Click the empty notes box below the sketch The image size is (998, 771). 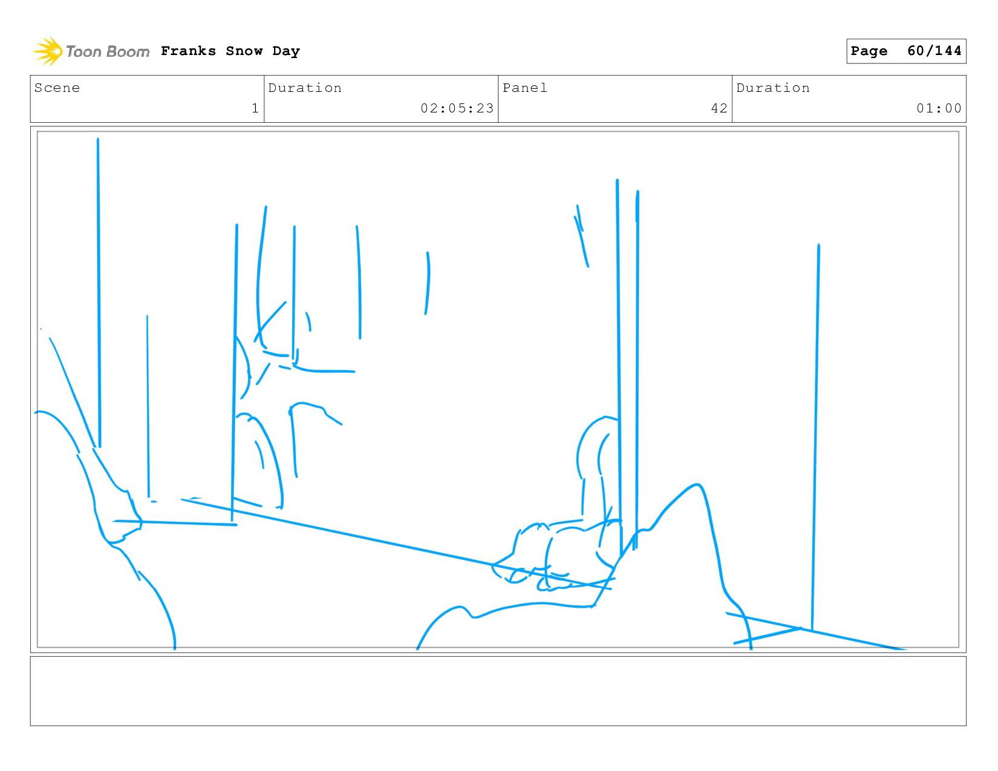tap(498, 691)
